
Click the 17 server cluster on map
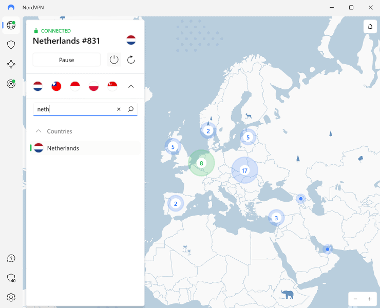click(x=244, y=170)
